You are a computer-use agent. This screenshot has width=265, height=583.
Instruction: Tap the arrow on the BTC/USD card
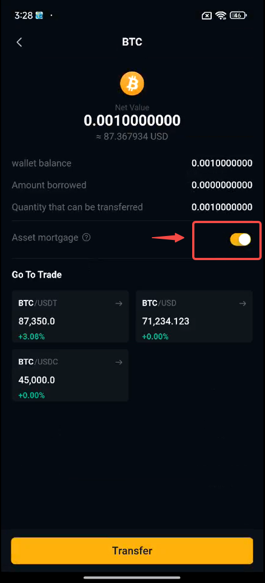[243, 303]
